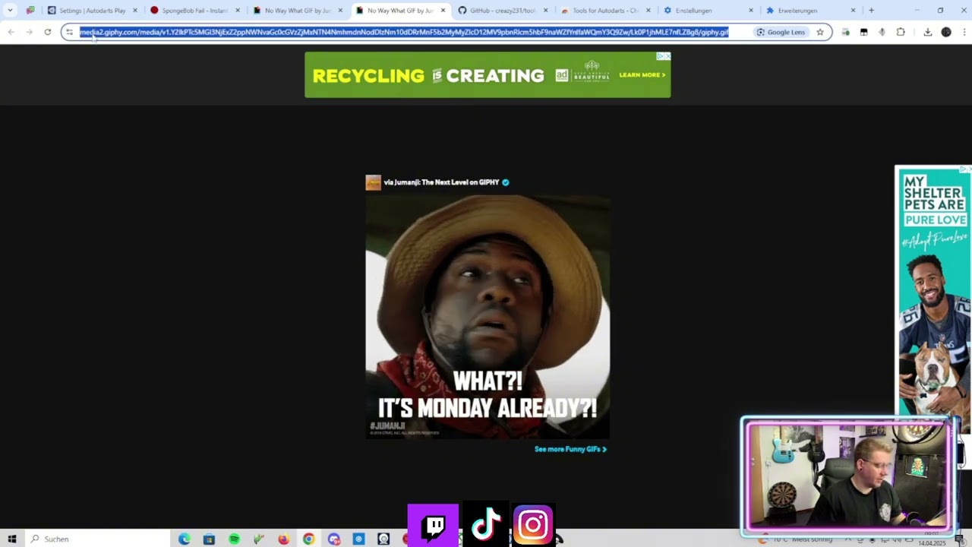Open Firefox from taskbar
This screenshot has width=972, height=547.
[x=283, y=539]
